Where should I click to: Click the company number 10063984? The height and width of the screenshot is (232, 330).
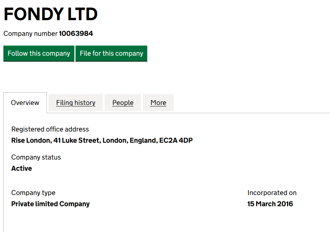click(x=76, y=34)
